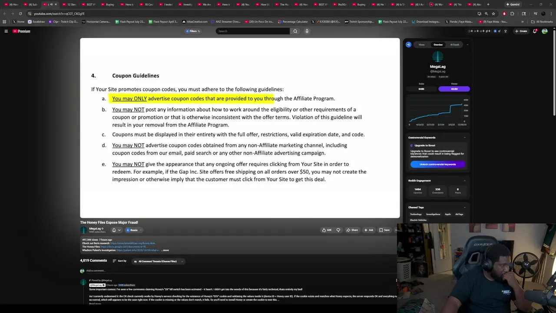Switch to the AI Coach tab

tap(454, 44)
